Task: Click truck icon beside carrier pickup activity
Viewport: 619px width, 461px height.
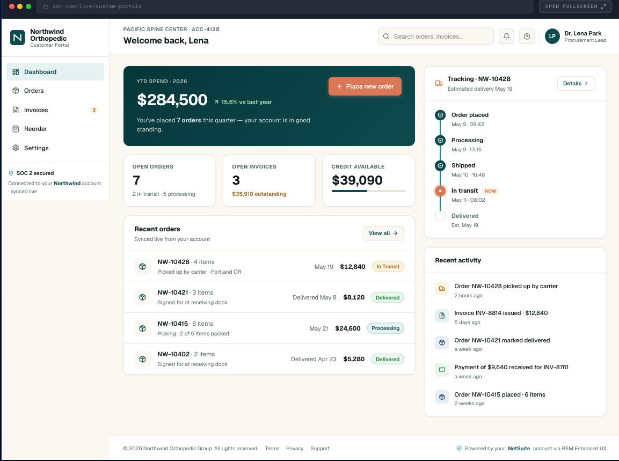Action: point(442,289)
